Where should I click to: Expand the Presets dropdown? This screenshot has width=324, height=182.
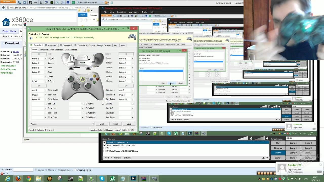click(93, 124)
